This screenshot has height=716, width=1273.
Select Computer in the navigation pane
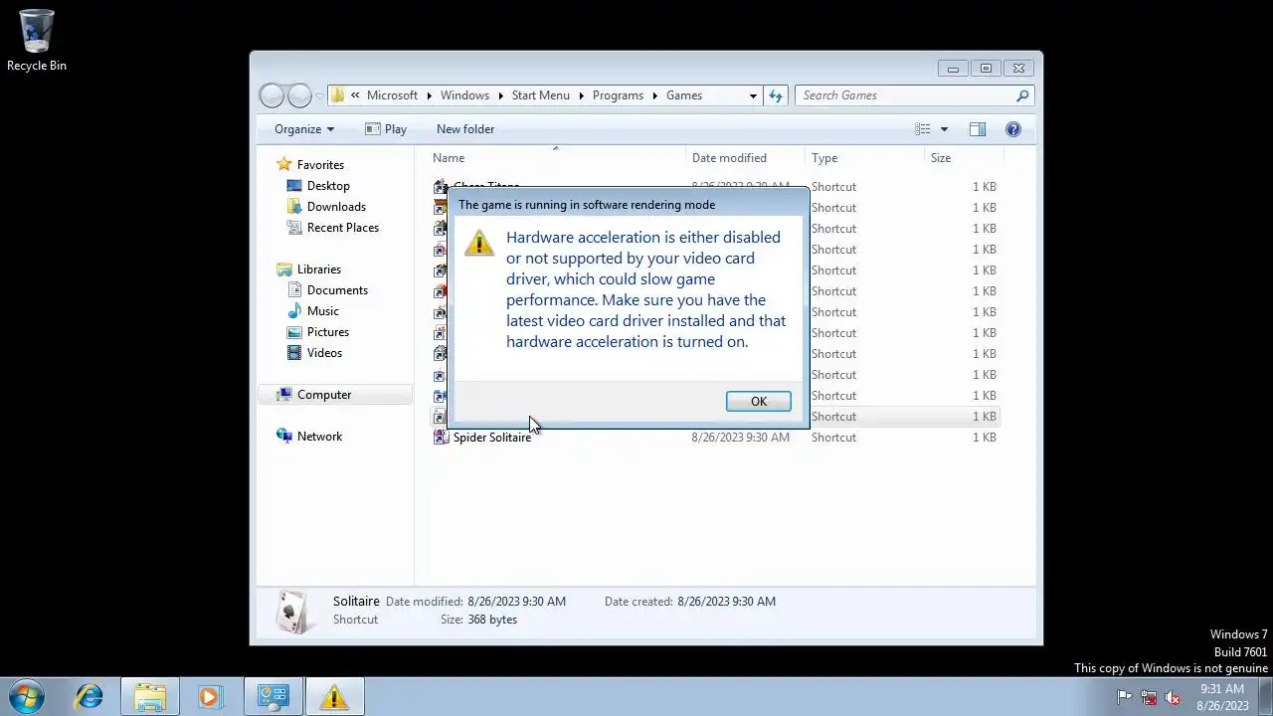coord(324,395)
